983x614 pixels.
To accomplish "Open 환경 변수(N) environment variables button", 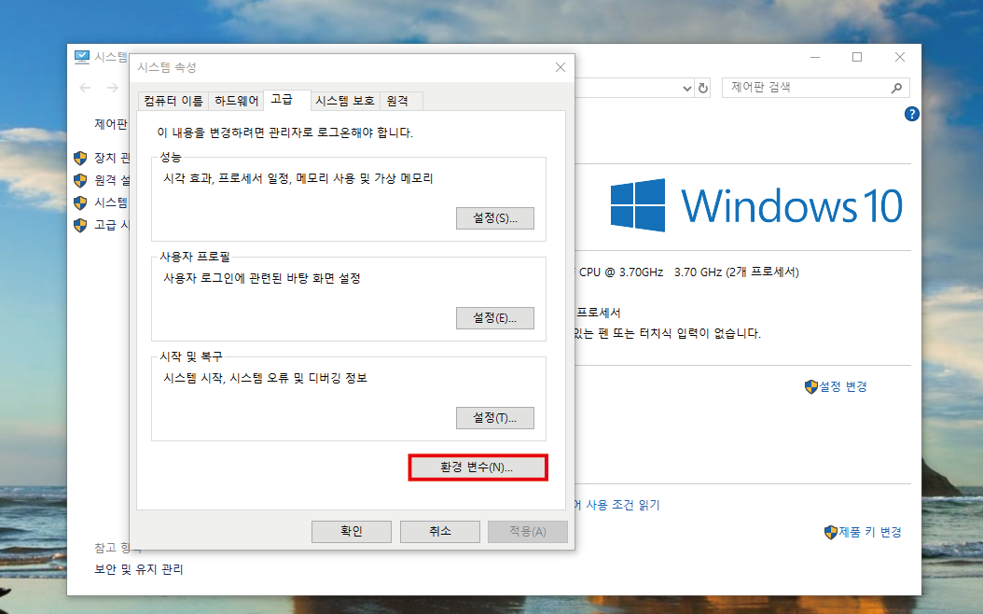I will (478, 467).
